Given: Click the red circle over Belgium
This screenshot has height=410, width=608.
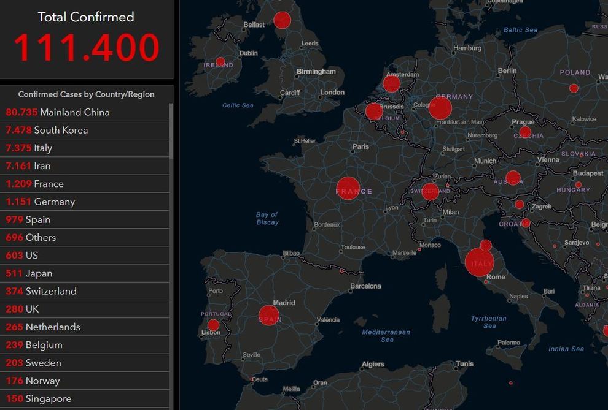Looking at the screenshot, I should pos(373,112).
